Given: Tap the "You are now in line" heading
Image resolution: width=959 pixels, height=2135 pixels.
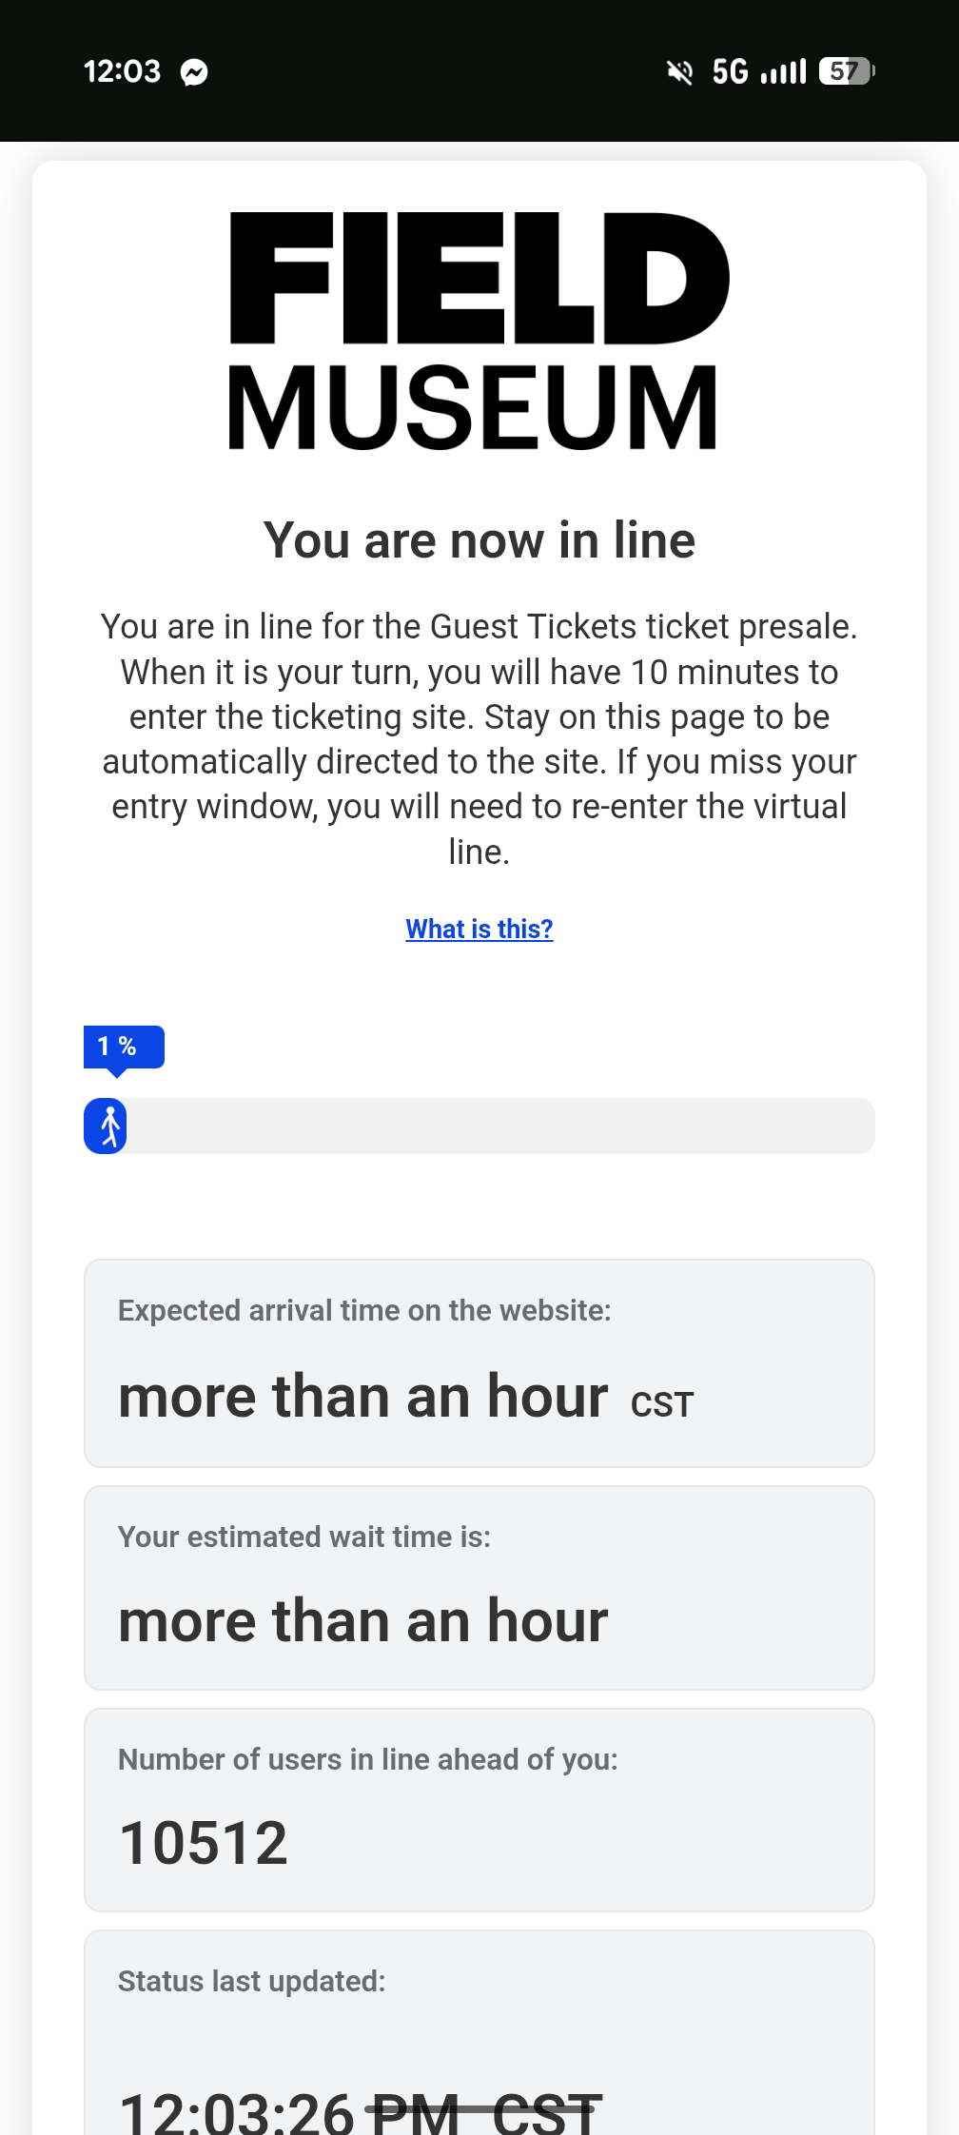Looking at the screenshot, I should pyautogui.click(x=479, y=540).
